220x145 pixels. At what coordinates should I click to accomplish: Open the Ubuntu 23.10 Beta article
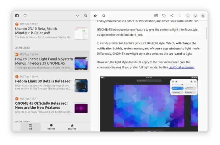(51, 31)
